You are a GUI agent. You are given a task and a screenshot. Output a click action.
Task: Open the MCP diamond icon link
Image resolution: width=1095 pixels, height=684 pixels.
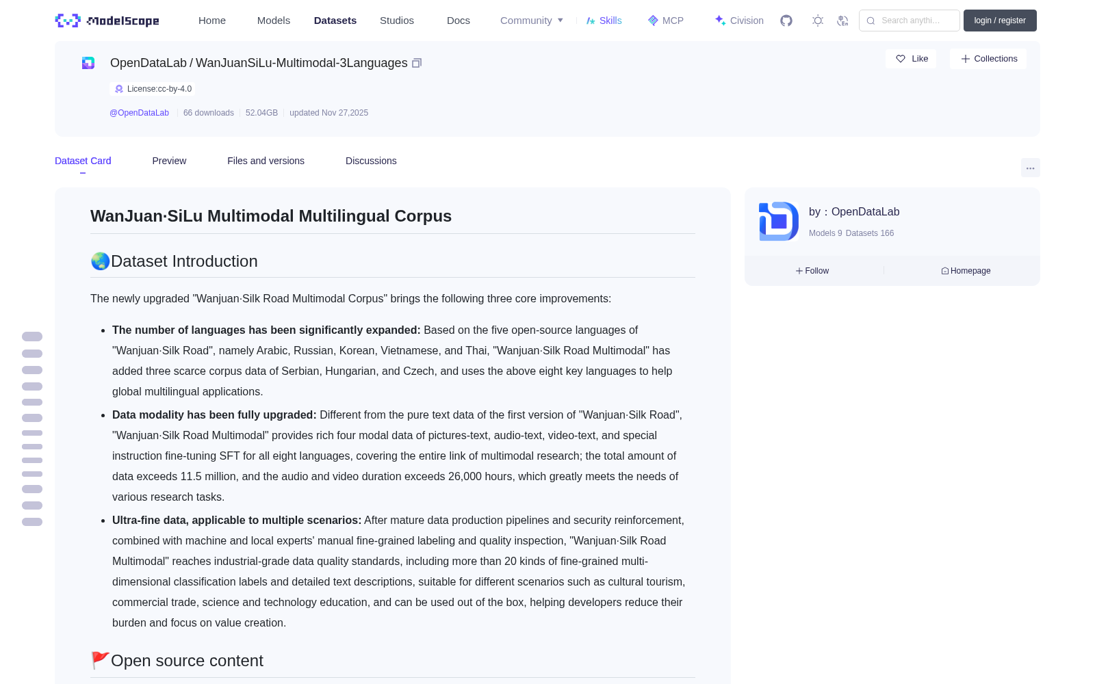[x=653, y=21]
